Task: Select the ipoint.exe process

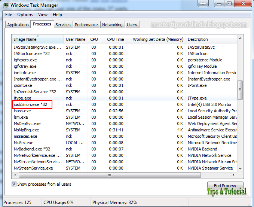Action: pos(124,85)
